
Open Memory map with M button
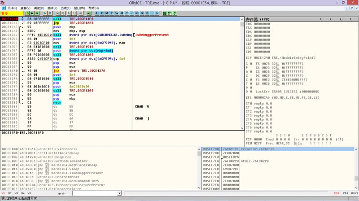click(x=107, y=13)
